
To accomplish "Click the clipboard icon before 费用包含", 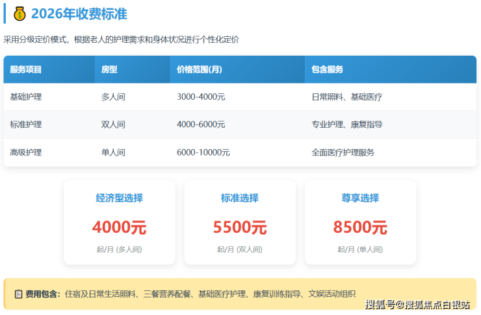I will pyautogui.click(x=18, y=294).
